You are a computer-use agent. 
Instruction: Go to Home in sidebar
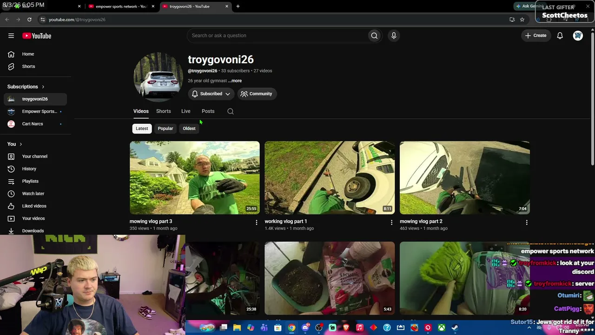click(x=35, y=54)
